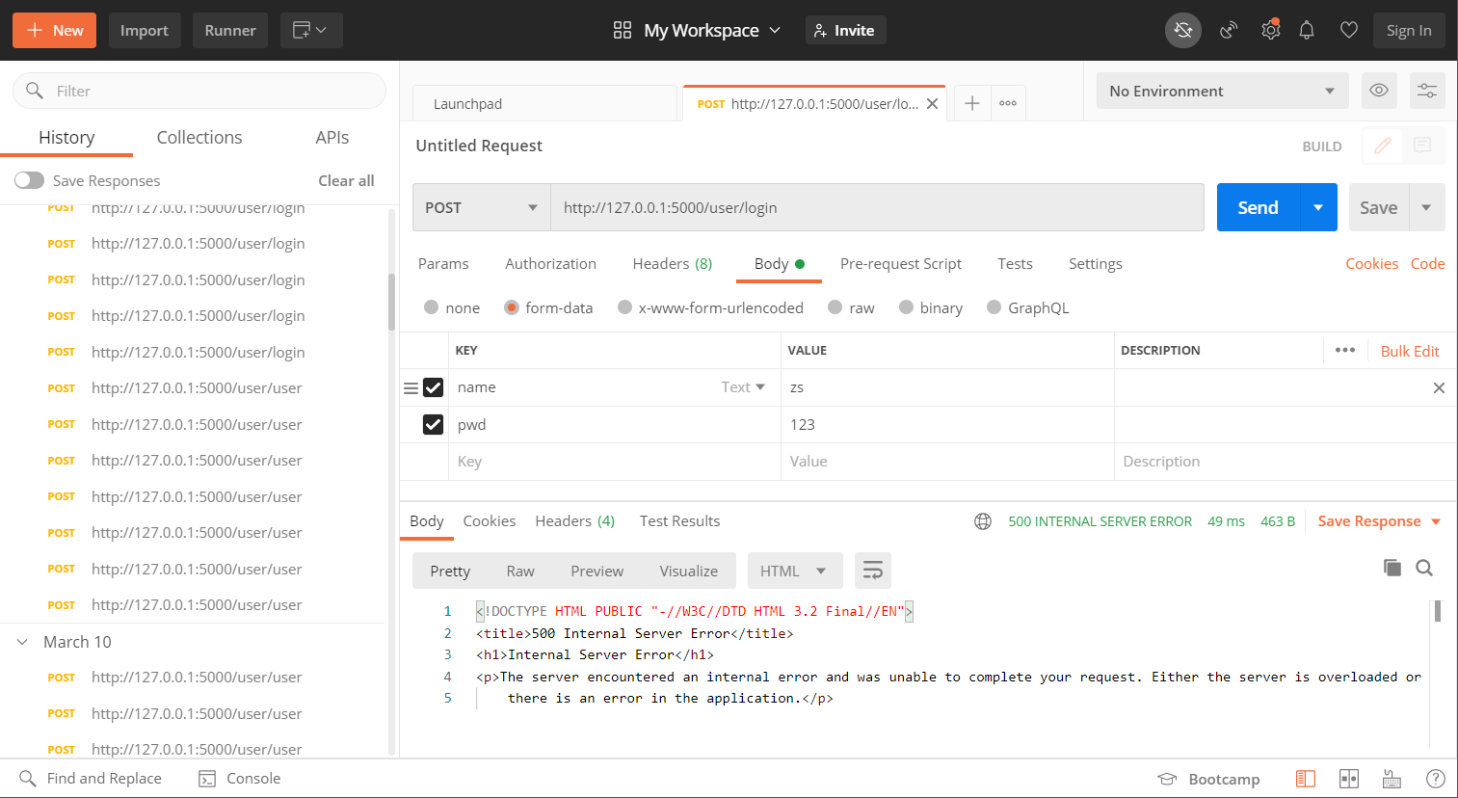
Task: Copy the response body to clipboard
Action: point(1392,568)
